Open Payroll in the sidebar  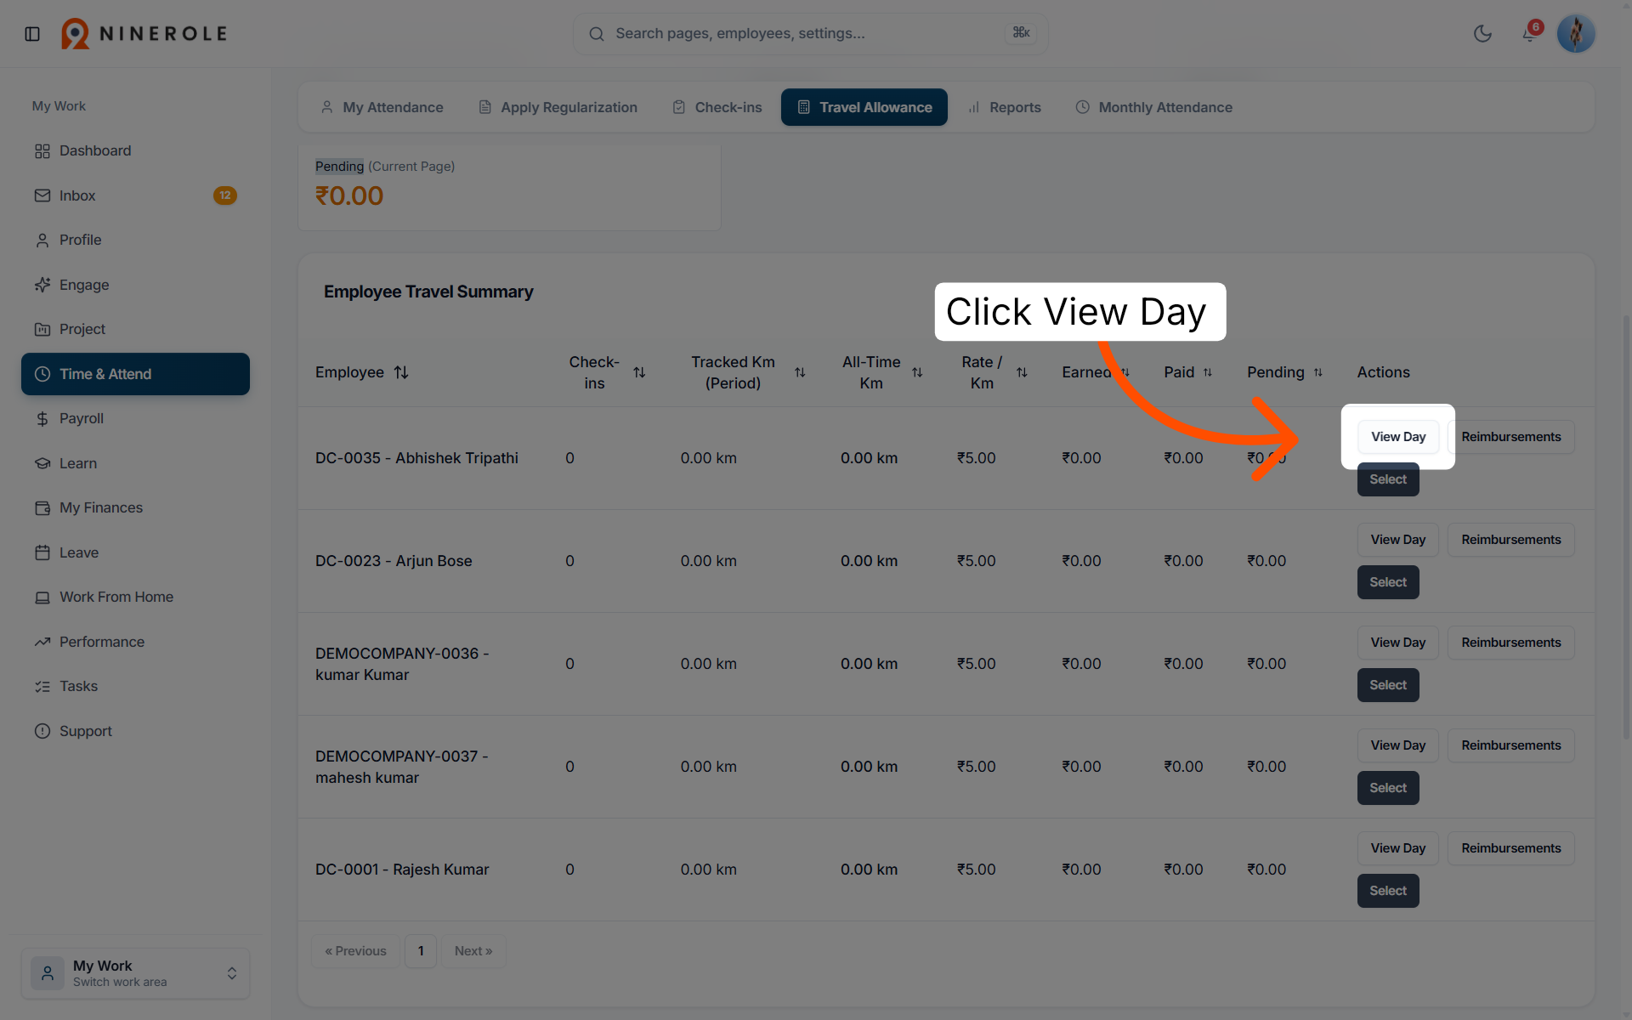tap(136, 418)
